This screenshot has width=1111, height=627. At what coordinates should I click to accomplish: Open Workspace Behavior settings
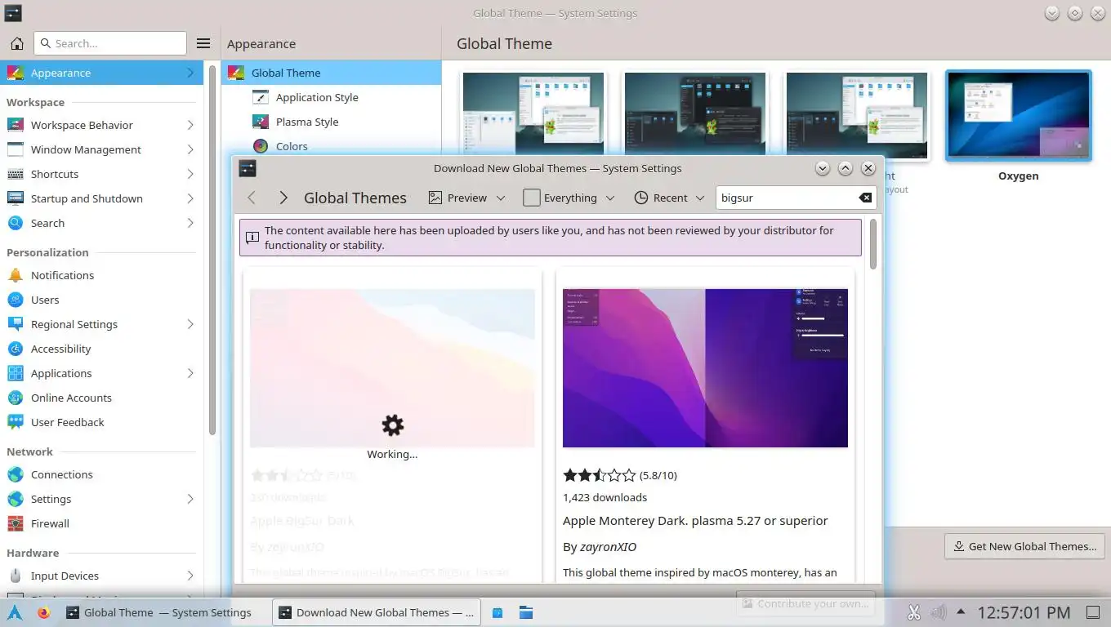tap(101, 125)
